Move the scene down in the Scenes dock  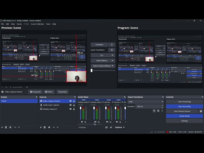[19, 127]
